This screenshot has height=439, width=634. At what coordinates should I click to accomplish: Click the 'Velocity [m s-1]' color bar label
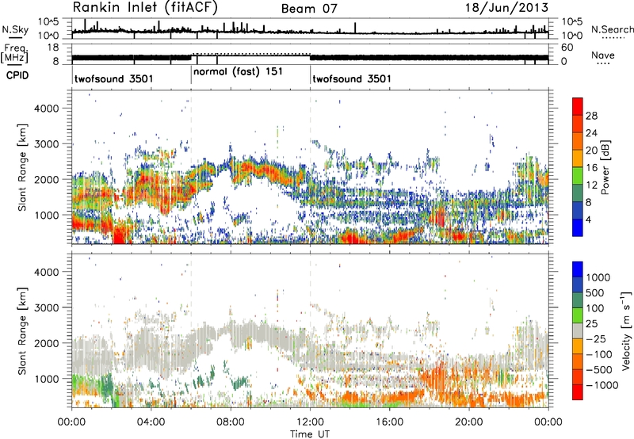626,330
